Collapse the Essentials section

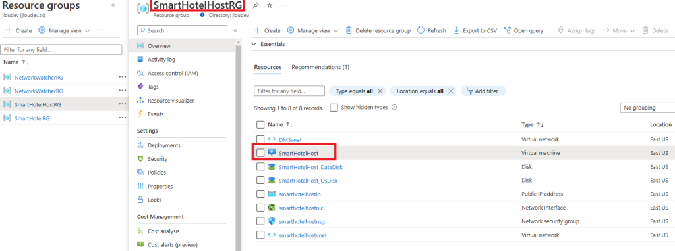pos(268,44)
